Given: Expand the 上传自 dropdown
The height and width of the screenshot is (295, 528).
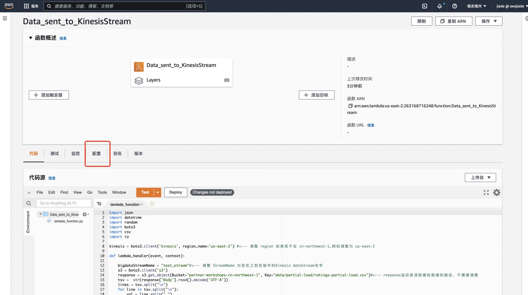Looking at the screenshot, I should point(480,177).
